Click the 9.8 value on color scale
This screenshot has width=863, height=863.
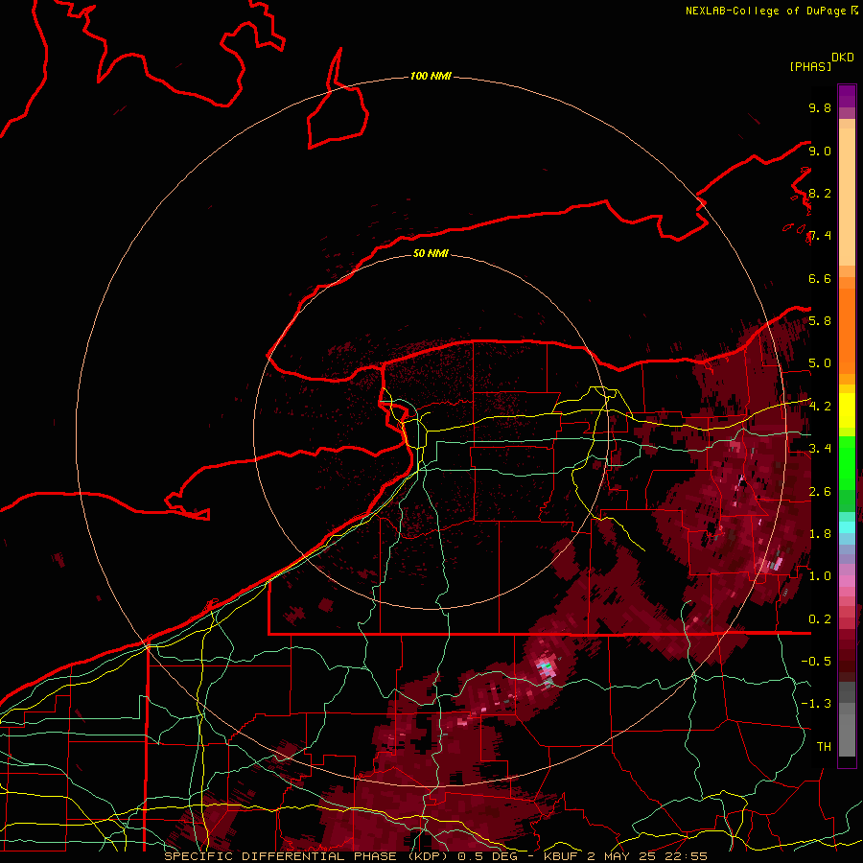(x=820, y=108)
